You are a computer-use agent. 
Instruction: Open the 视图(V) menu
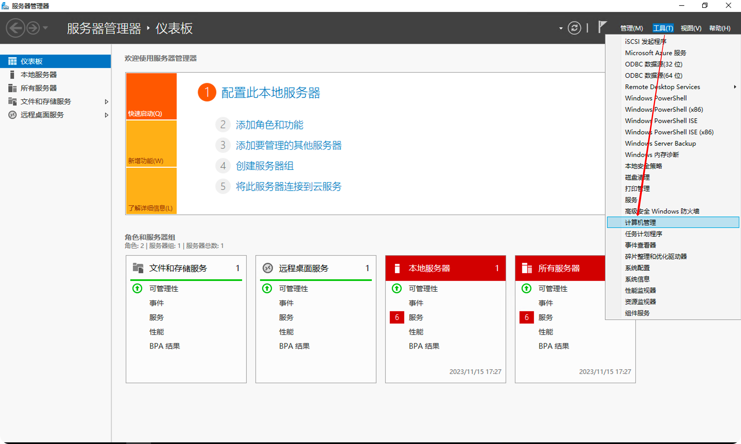point(691,28)
